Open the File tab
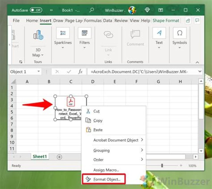Viewport: 212px width, 189px height. 16,21
